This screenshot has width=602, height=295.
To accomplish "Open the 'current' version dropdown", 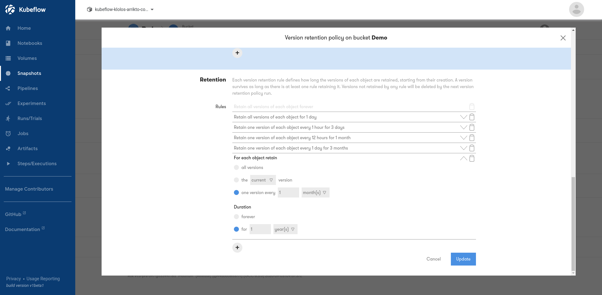I will 263,180.
